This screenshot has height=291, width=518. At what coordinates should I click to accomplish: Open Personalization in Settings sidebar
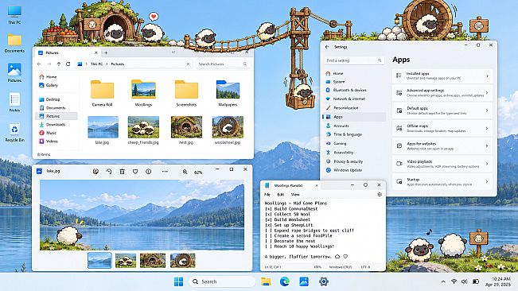click(345, 108)
